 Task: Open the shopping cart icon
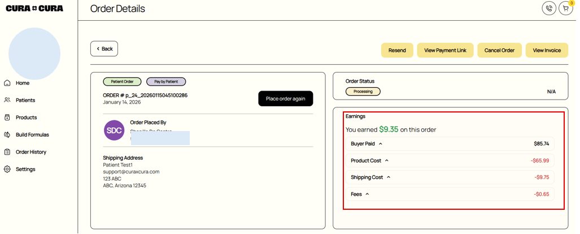(565, 8)
